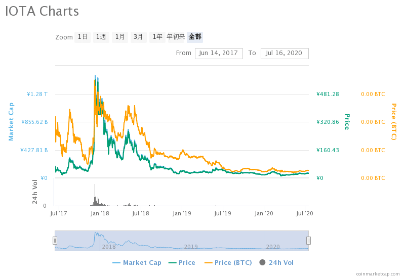
Task: Click the ¥1.28 T axis label
Action: tap(37, 94)
